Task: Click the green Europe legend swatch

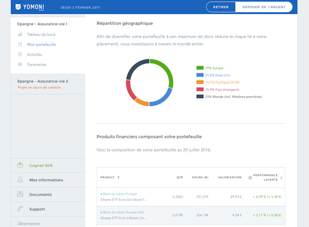Action: [x=200, y=68]
